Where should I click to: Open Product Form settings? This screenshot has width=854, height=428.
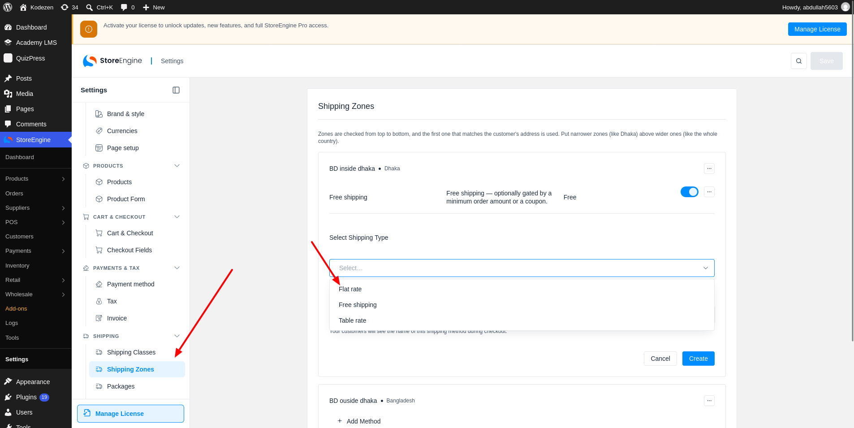[x=137, y=199]
